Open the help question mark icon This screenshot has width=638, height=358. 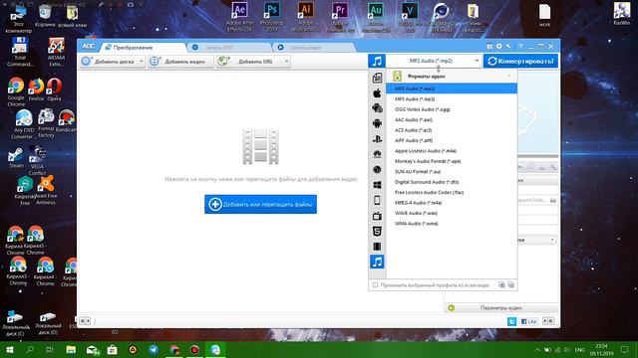click(x=520, y=47)
